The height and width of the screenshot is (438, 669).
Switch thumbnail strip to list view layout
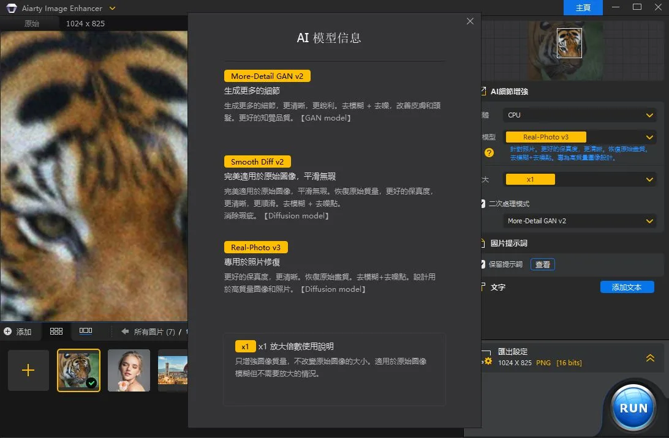pyautogui.click(x=86, y=332)
